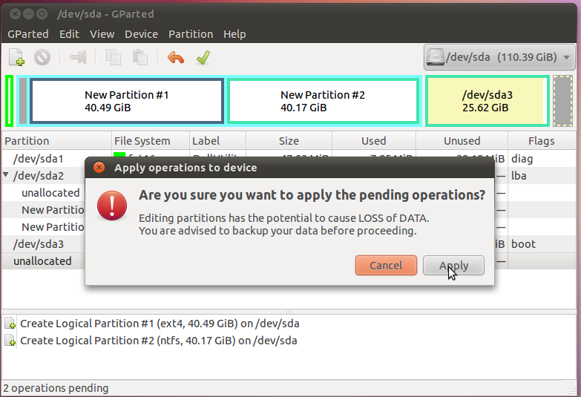Click the green checkmark Apply All Operations icon

pos(202,57)
